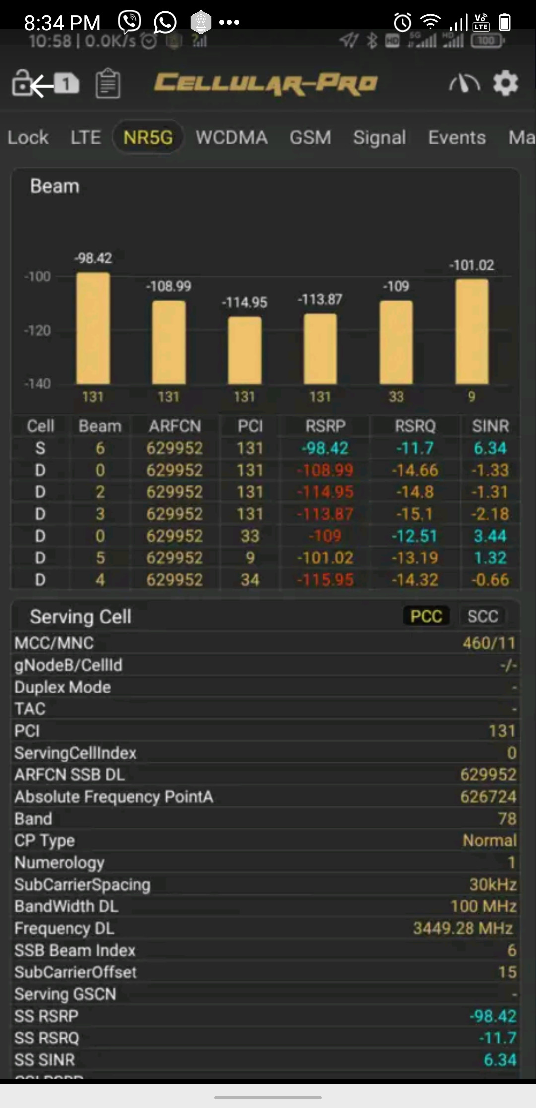The image size is (536, 1108).
Task: Tap the SubCarrierOffset value 15
Action: click(x=507, y=972)
